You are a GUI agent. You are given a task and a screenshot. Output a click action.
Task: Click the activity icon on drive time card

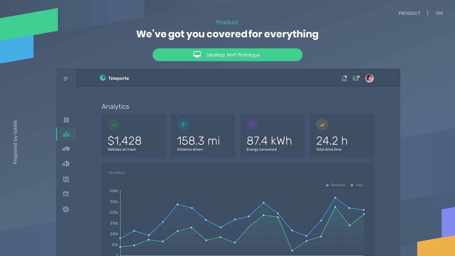322,125
